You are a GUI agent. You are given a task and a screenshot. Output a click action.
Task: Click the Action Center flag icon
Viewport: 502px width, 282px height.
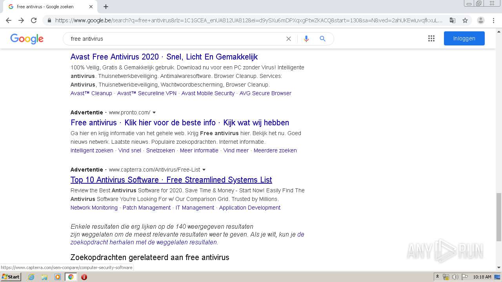[464, 277]
